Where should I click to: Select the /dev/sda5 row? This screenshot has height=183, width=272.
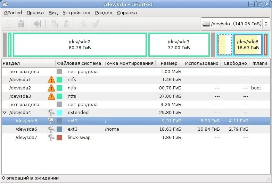click(x=136, y=121)
